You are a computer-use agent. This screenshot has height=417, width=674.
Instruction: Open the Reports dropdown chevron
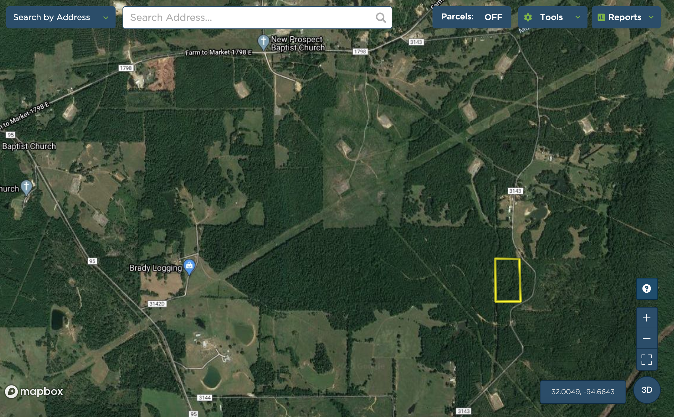[x=651, y=17]
